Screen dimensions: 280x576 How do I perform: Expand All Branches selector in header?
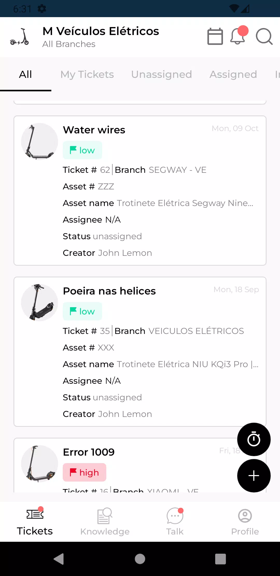(69, 44)
